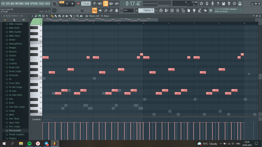Open the piano roll options arrow menu
Image resolution: width=262 pixels, height=147 pixels.
[32, 16]
